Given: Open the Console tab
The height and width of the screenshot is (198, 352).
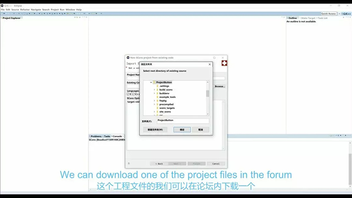Looking at the screenshot, I should (x=117, y=136).
